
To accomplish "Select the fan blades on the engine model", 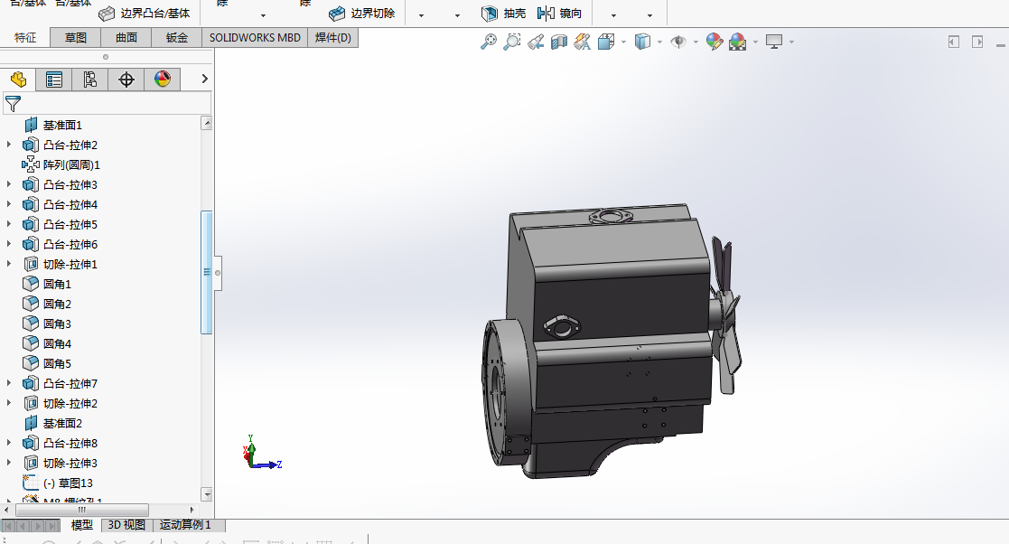I will (x=725, y=315).
